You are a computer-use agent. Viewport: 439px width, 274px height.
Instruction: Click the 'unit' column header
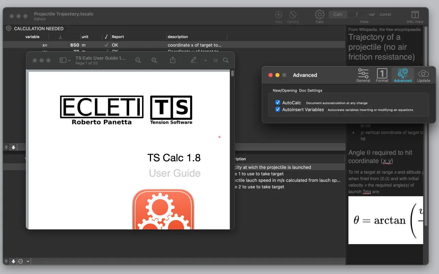click(85, 36)
